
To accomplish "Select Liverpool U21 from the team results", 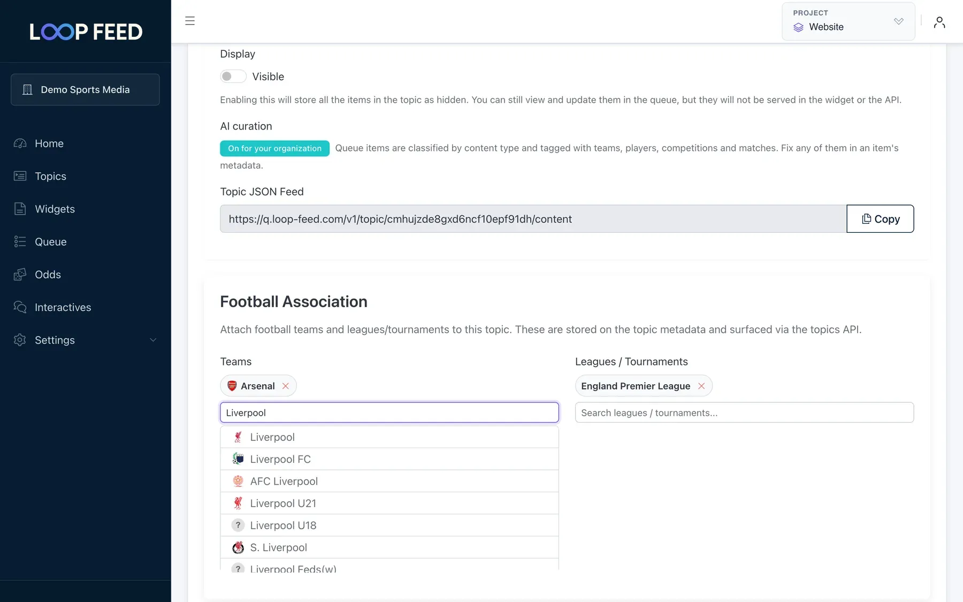I will 389,503.
